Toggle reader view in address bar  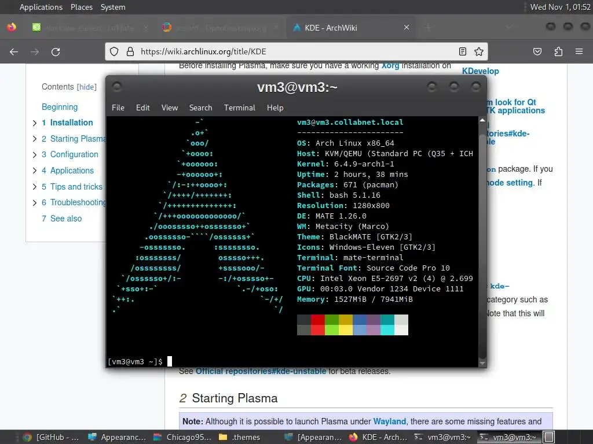coord(463,51)
